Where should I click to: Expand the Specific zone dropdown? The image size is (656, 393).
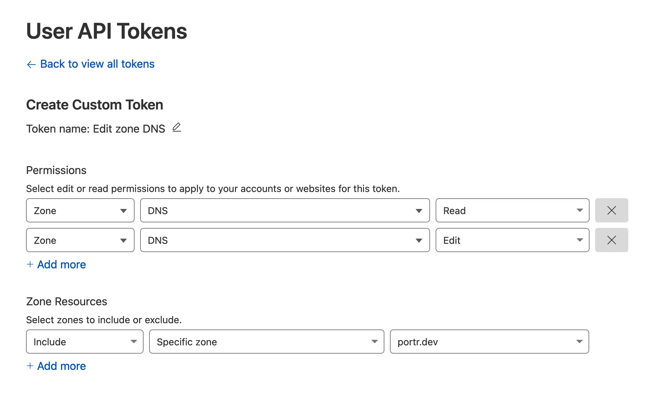pos(266,342)
